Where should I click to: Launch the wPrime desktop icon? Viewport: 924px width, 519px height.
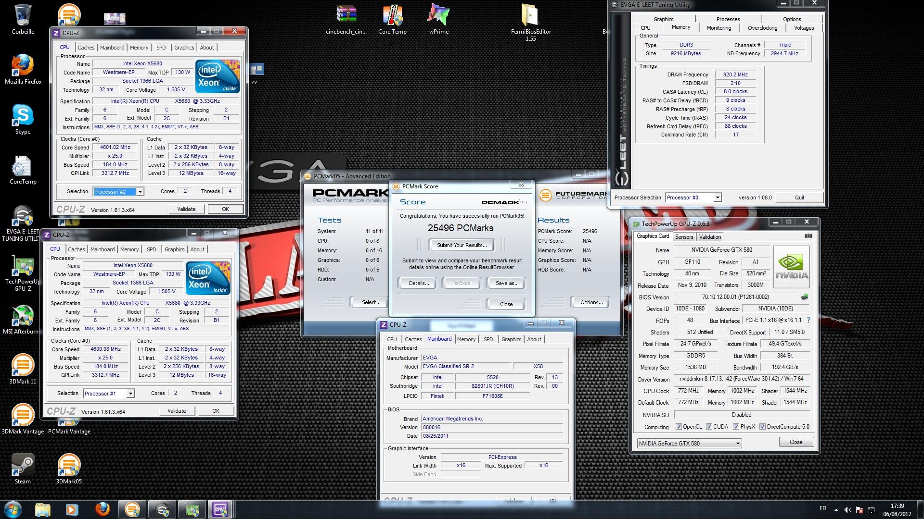pyautogui.click(x=438, y=19)
